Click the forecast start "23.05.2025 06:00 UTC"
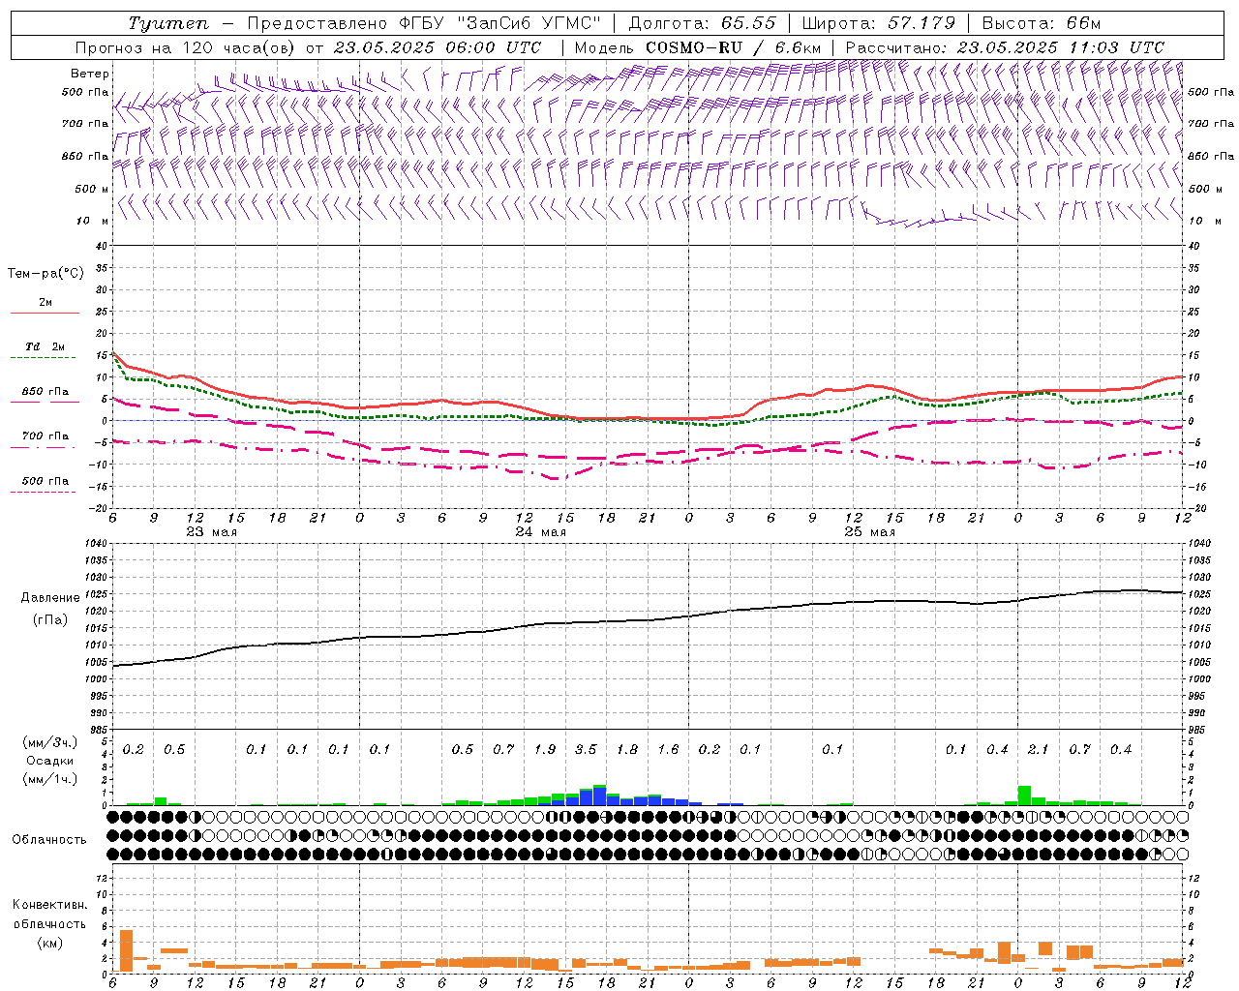1239x991 pixels. click(438, 47)
